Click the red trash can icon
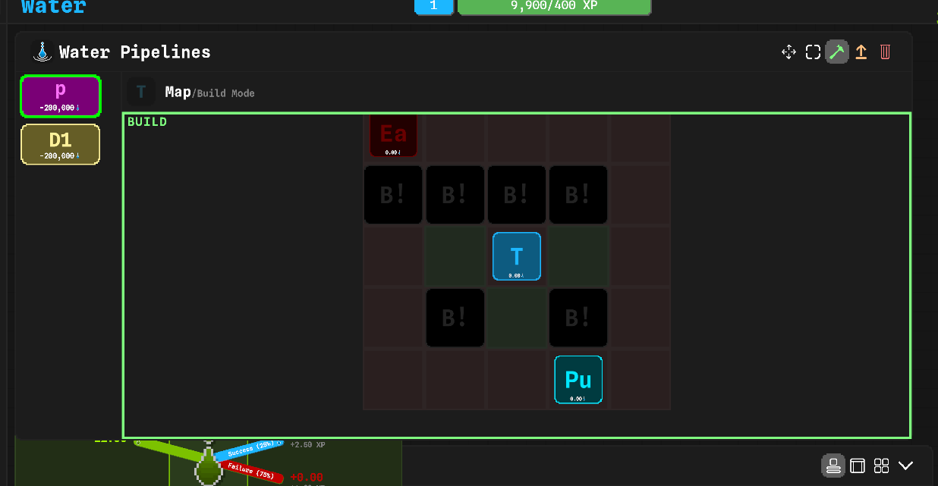Viewport: 938px width, 486px height. 885,52
